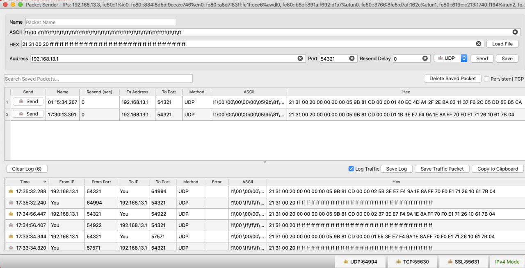Click into the ASCII input field

(272, 32)
